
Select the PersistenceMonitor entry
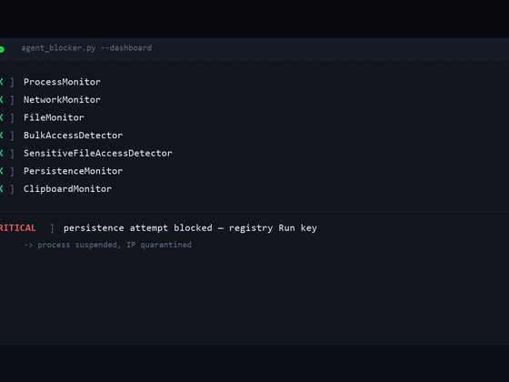point(73,171)
